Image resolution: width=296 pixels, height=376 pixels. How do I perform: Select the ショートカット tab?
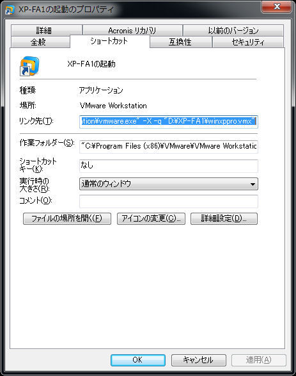(x=110, y=41)
